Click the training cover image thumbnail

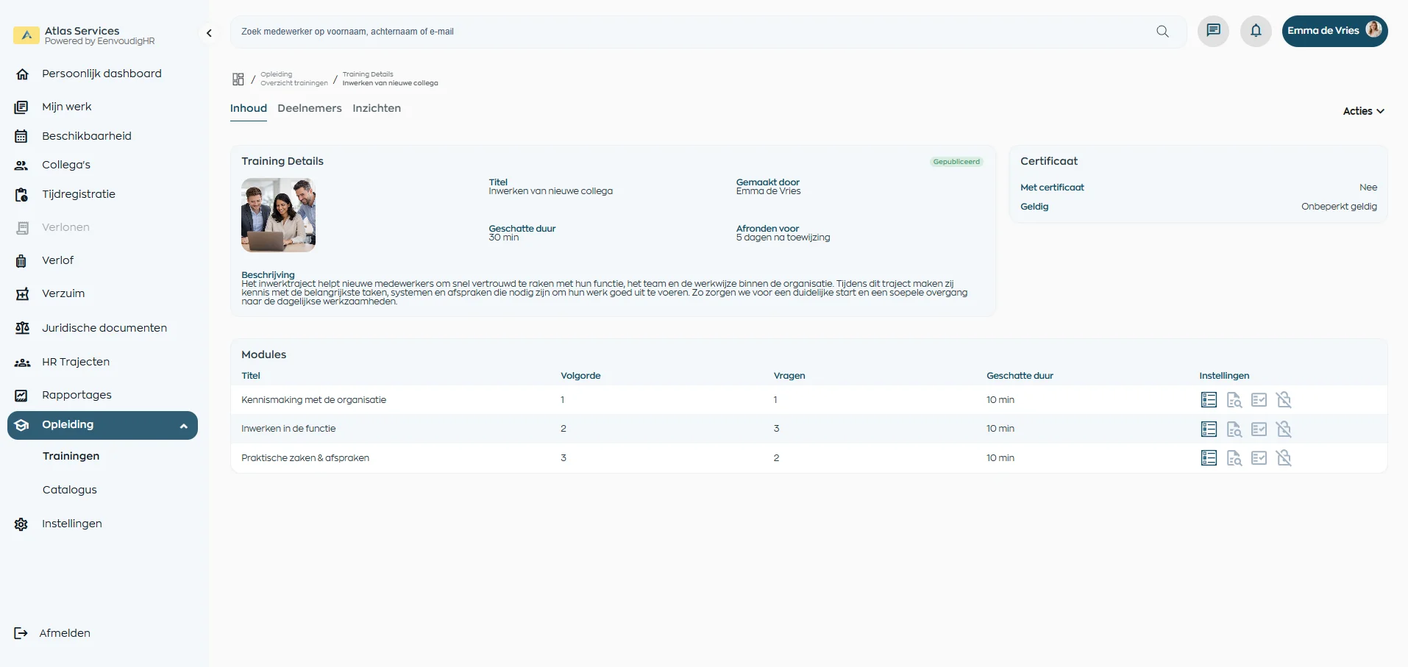click(278, 215)
